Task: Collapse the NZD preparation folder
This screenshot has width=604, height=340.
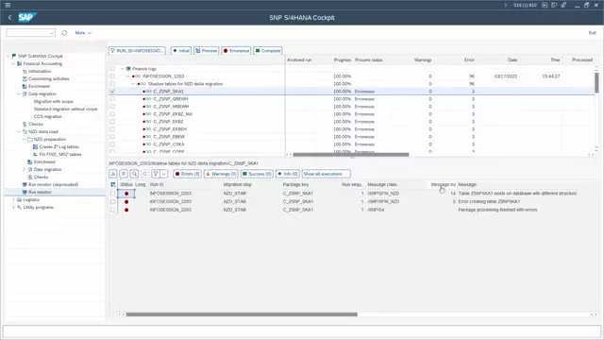Action: [24, 139]
